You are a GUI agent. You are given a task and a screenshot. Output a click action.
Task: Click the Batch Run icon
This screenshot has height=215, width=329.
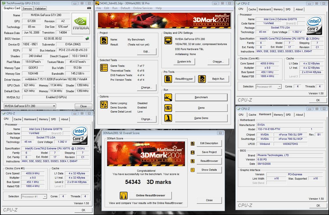(x=202, y=79)
